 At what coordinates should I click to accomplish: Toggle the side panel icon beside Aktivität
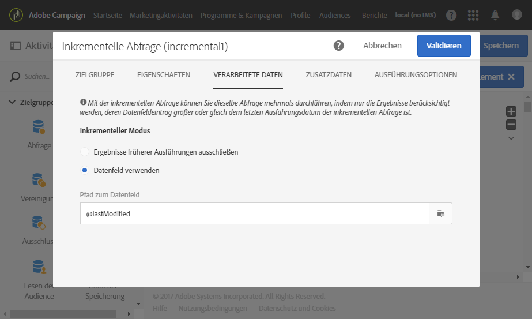click(15, 46)
